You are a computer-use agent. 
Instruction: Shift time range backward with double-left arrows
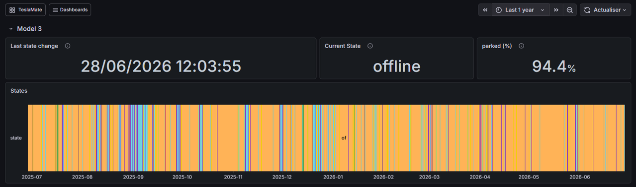(x=485, y=10)
